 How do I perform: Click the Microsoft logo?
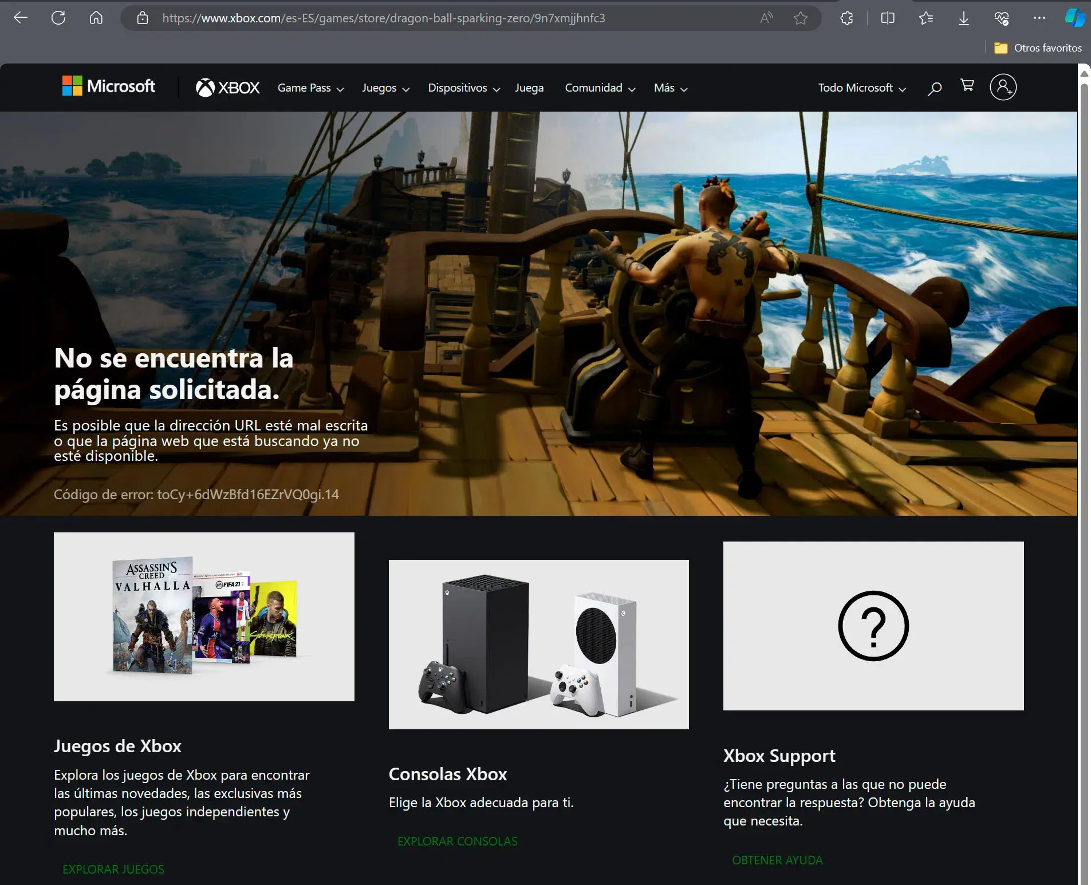coord(108,86)
